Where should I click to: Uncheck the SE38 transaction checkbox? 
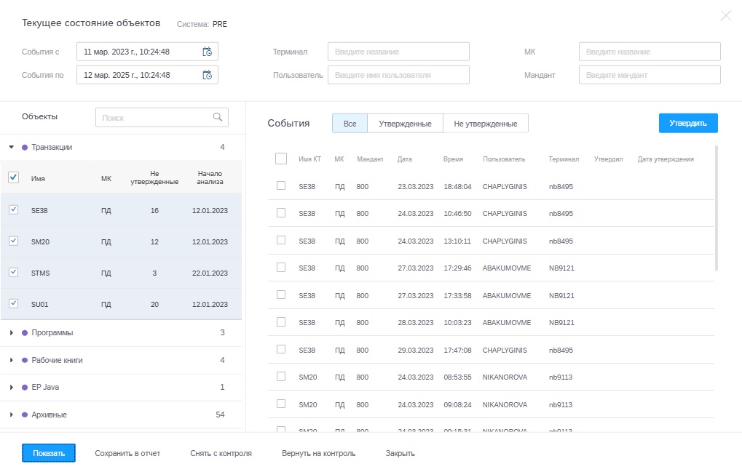[13, 209]
